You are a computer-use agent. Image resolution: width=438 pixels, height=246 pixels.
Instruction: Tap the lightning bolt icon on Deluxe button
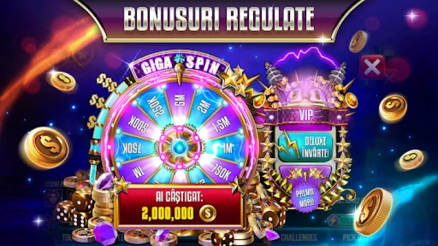[288, 145]
